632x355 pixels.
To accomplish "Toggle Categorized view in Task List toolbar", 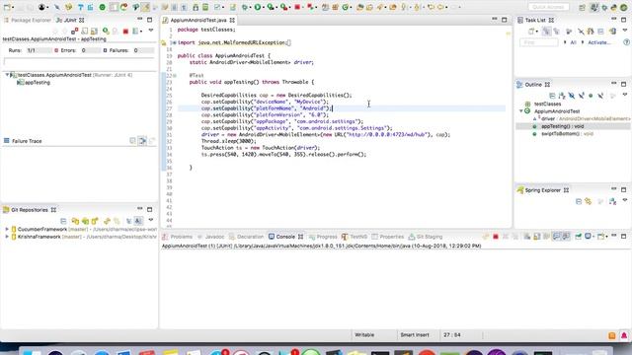I will (x=546, y=31).
